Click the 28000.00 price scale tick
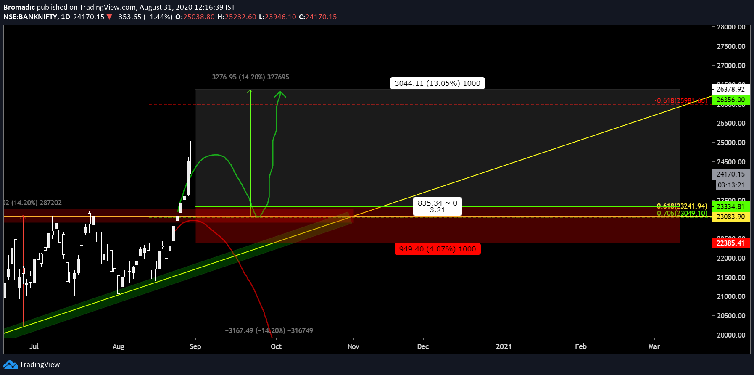754x375 pixels. 731,27
